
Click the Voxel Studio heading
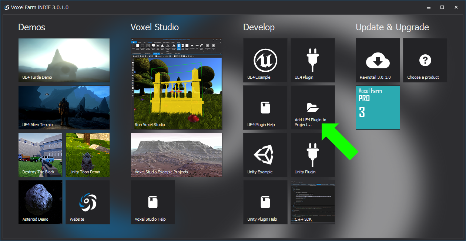[155, 27]
